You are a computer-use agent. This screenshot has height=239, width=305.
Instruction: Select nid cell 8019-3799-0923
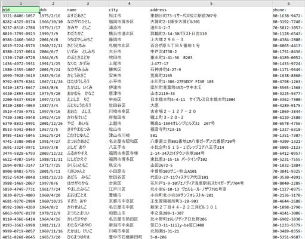point(21,33)
